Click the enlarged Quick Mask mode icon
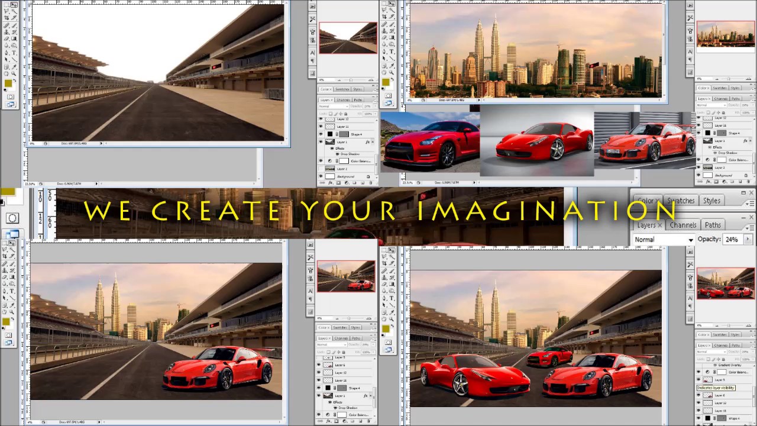This screenshot has width=757, height=426. tap(12, 218)
